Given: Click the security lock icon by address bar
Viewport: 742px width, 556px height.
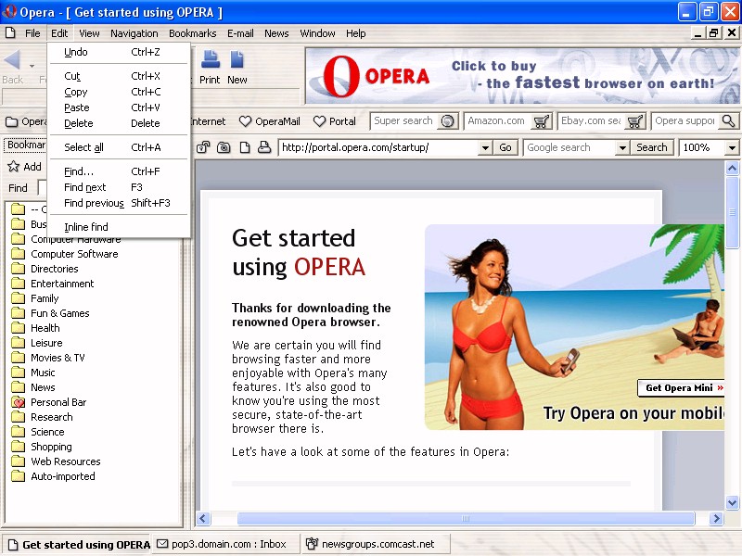Looking at the screenshot, I should [x=203, y=147].
